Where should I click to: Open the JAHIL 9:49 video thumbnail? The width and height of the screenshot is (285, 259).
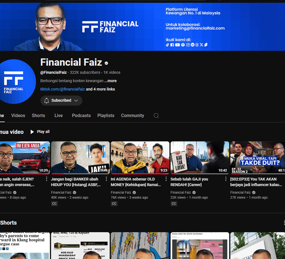(x=80, y=158)
